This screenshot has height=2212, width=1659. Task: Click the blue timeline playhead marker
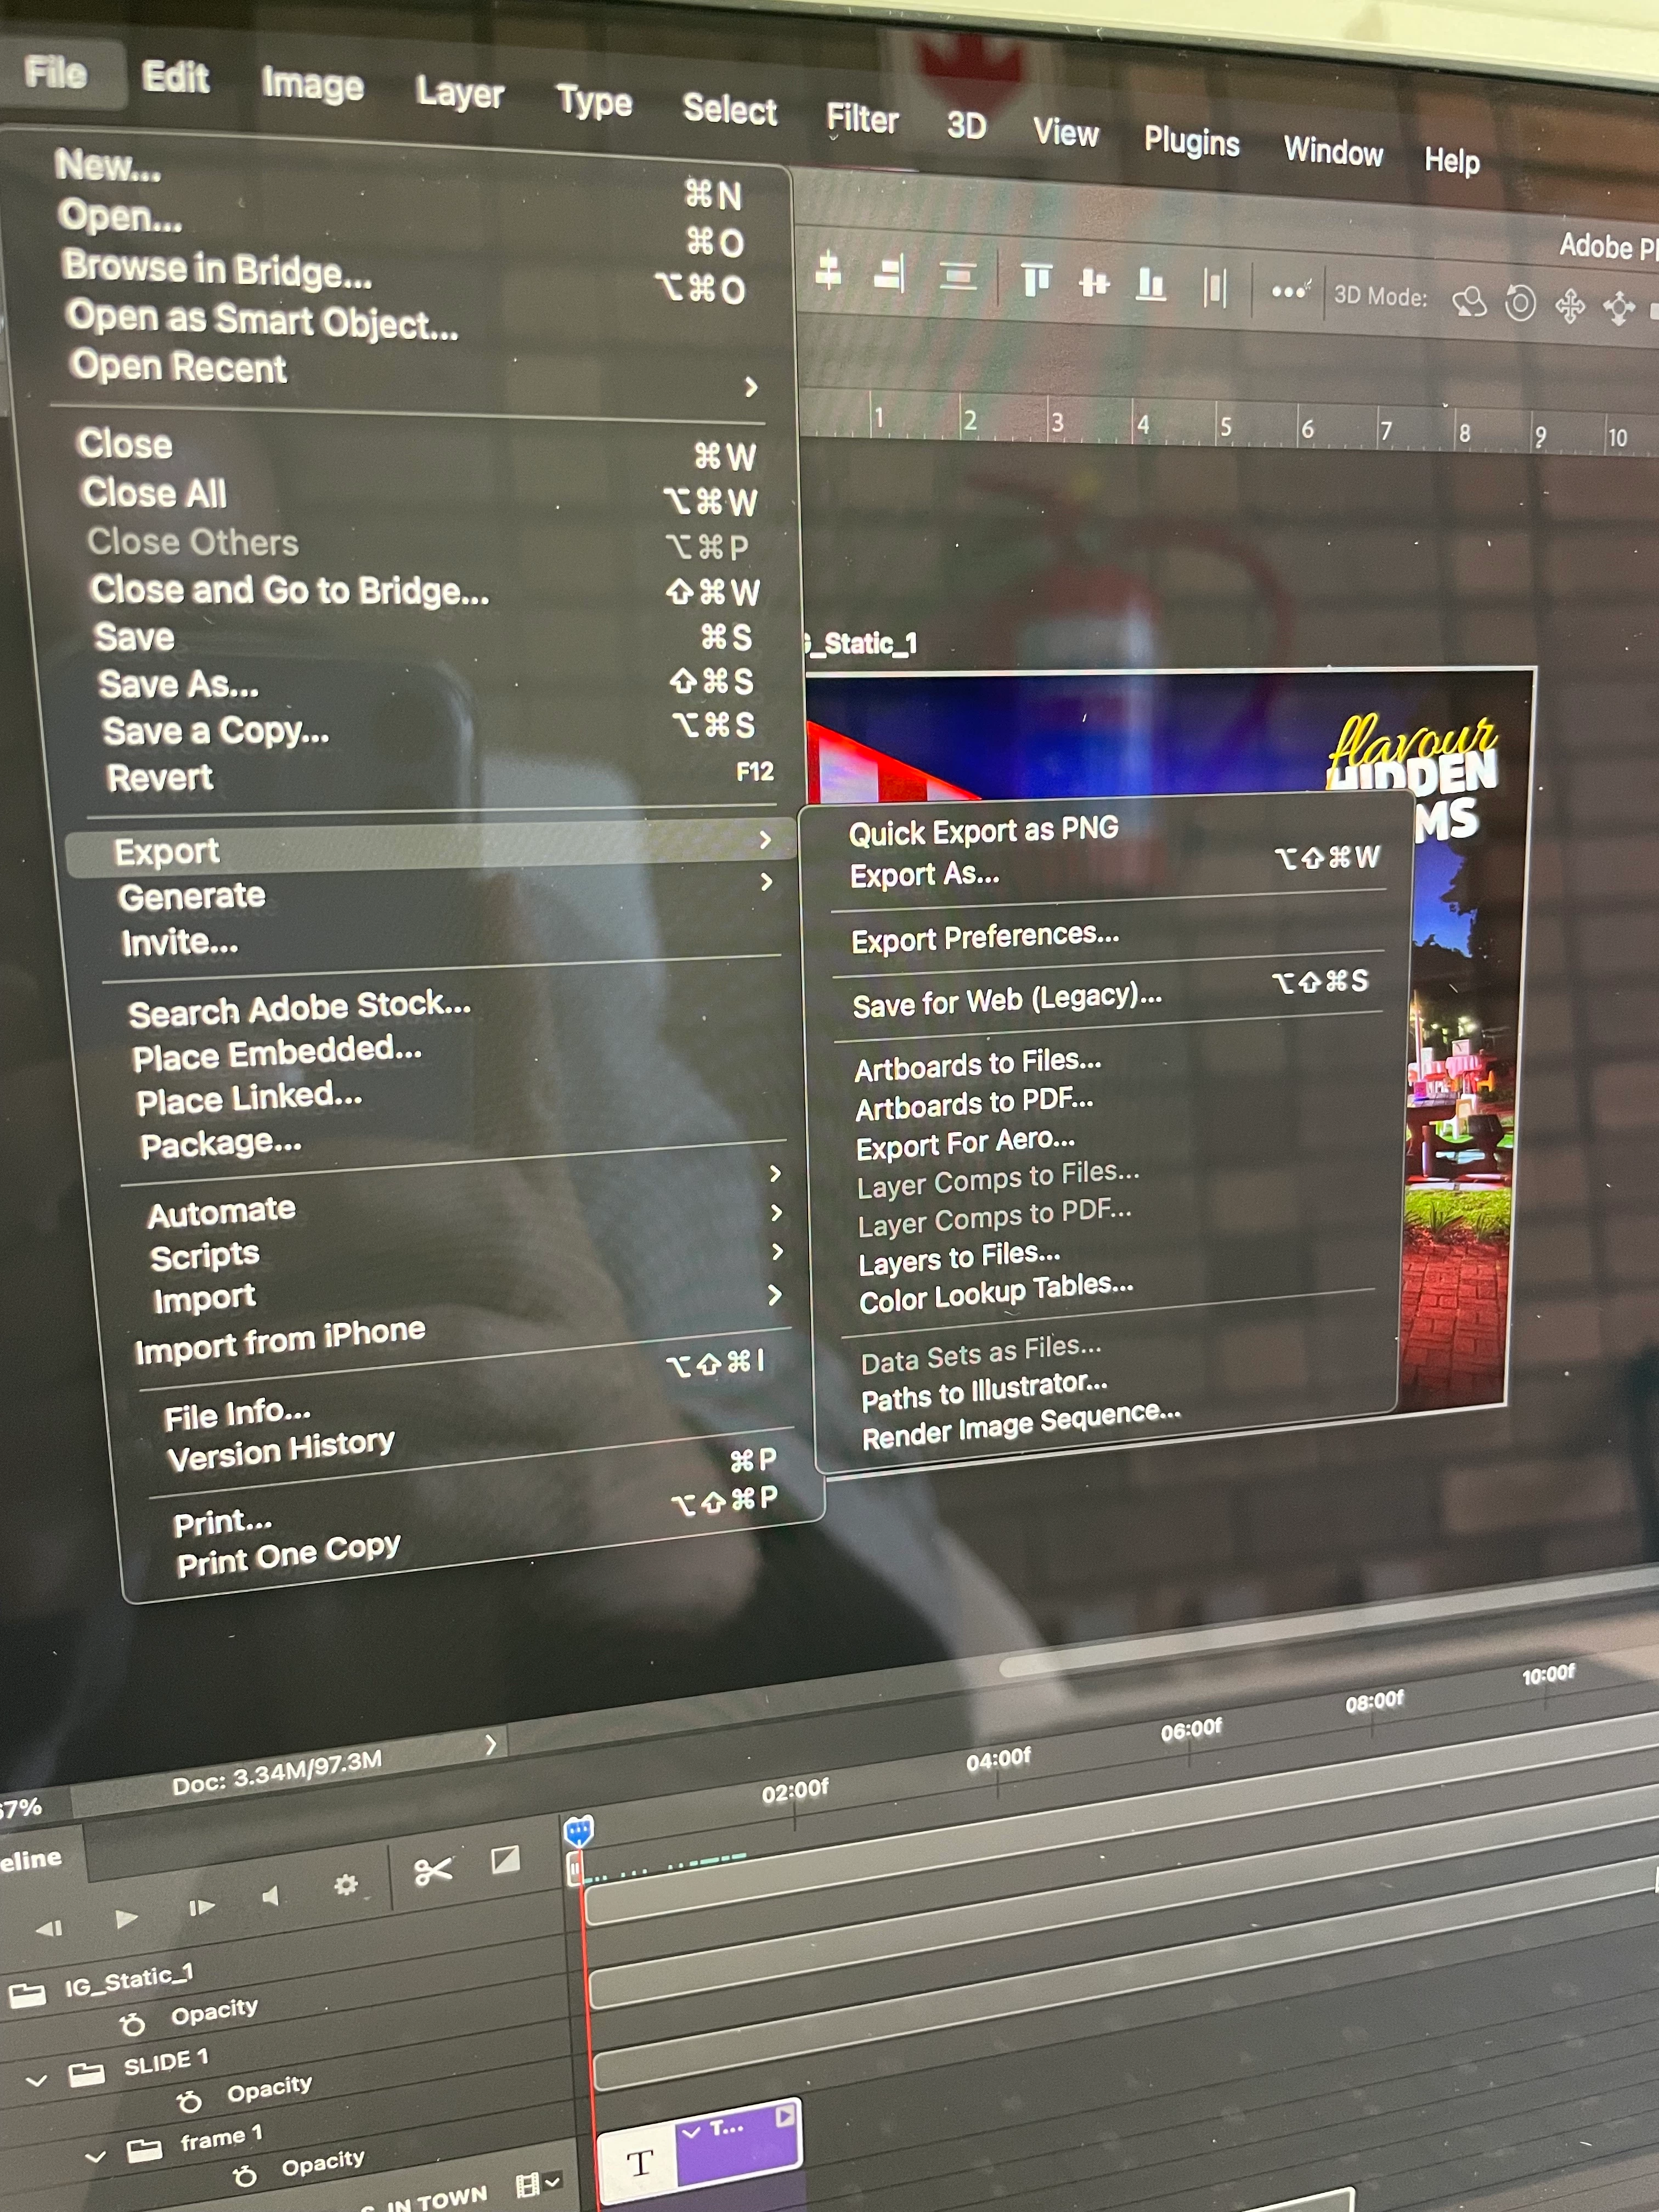(x=578, y=1831)
